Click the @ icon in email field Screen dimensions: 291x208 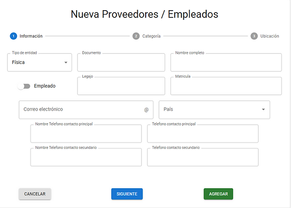(x=146, y=110)
